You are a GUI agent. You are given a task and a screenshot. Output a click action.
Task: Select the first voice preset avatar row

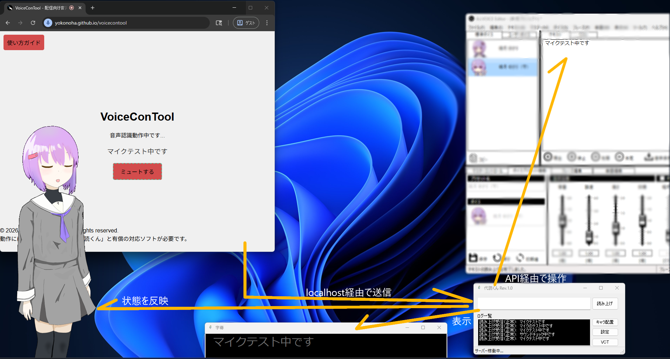502,48
